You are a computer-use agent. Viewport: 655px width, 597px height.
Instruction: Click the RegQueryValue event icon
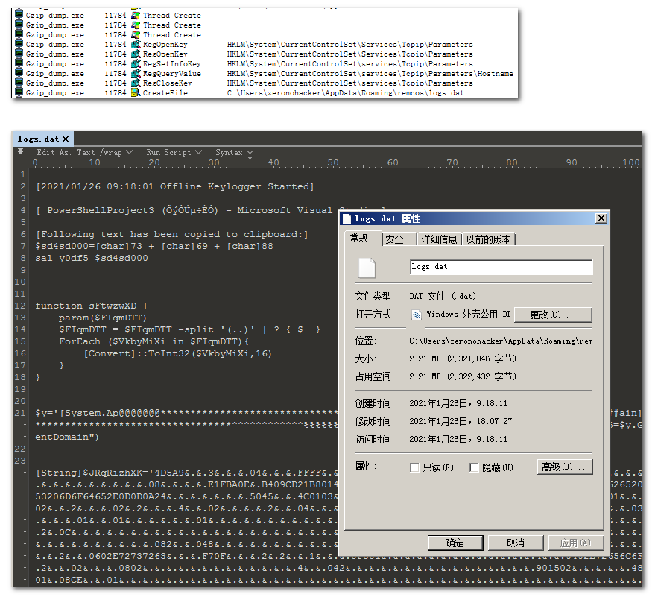[x=135, y=74]
